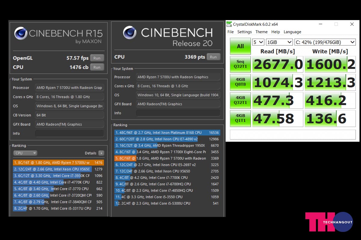The width and height of the screenshot is (361, 240).
Task: Click the Info field in Cinebench R15
Action: 69,133
